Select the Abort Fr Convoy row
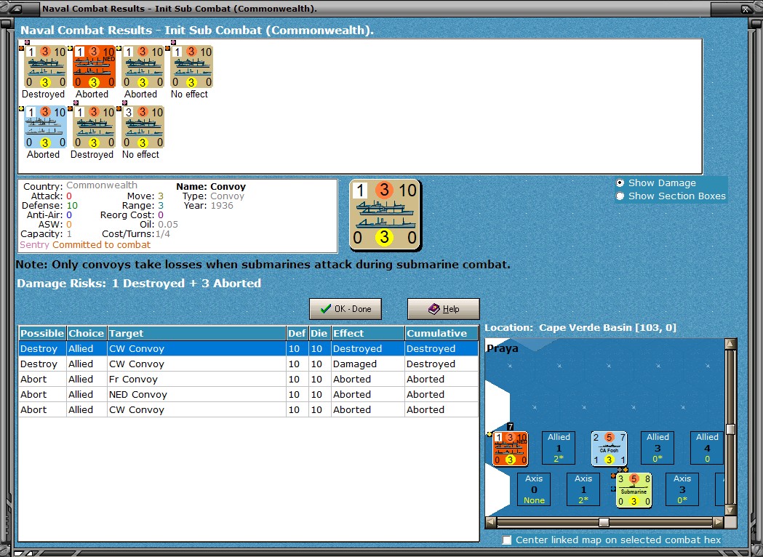The width and height of the screenshot is (763, 557). [x=248, y=379]
